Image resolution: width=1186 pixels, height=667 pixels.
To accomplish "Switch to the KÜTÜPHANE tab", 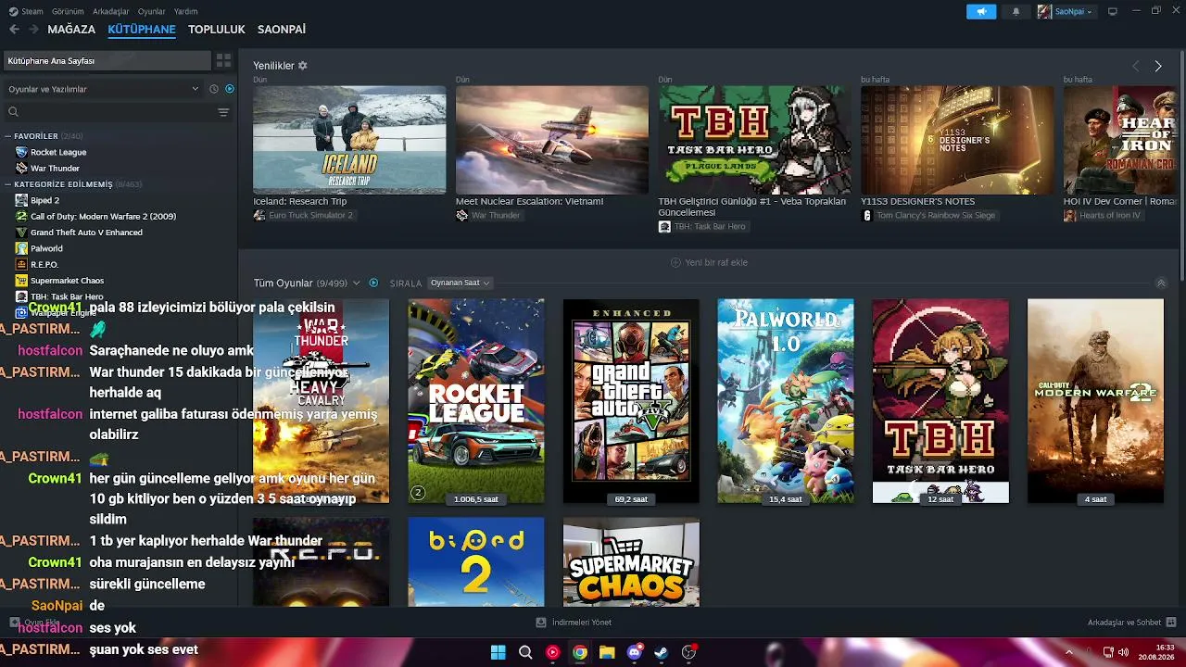I will [142, 30].
